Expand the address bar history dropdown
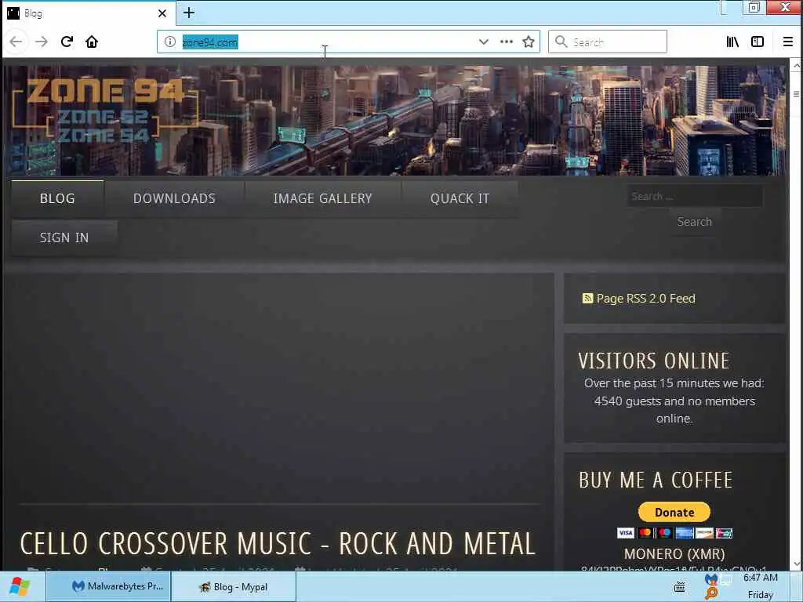Screen dimensions: 803x602 483,42
